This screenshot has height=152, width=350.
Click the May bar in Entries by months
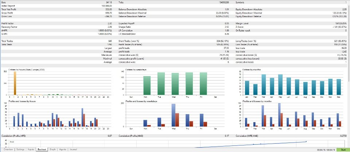[x=280, y=85]
